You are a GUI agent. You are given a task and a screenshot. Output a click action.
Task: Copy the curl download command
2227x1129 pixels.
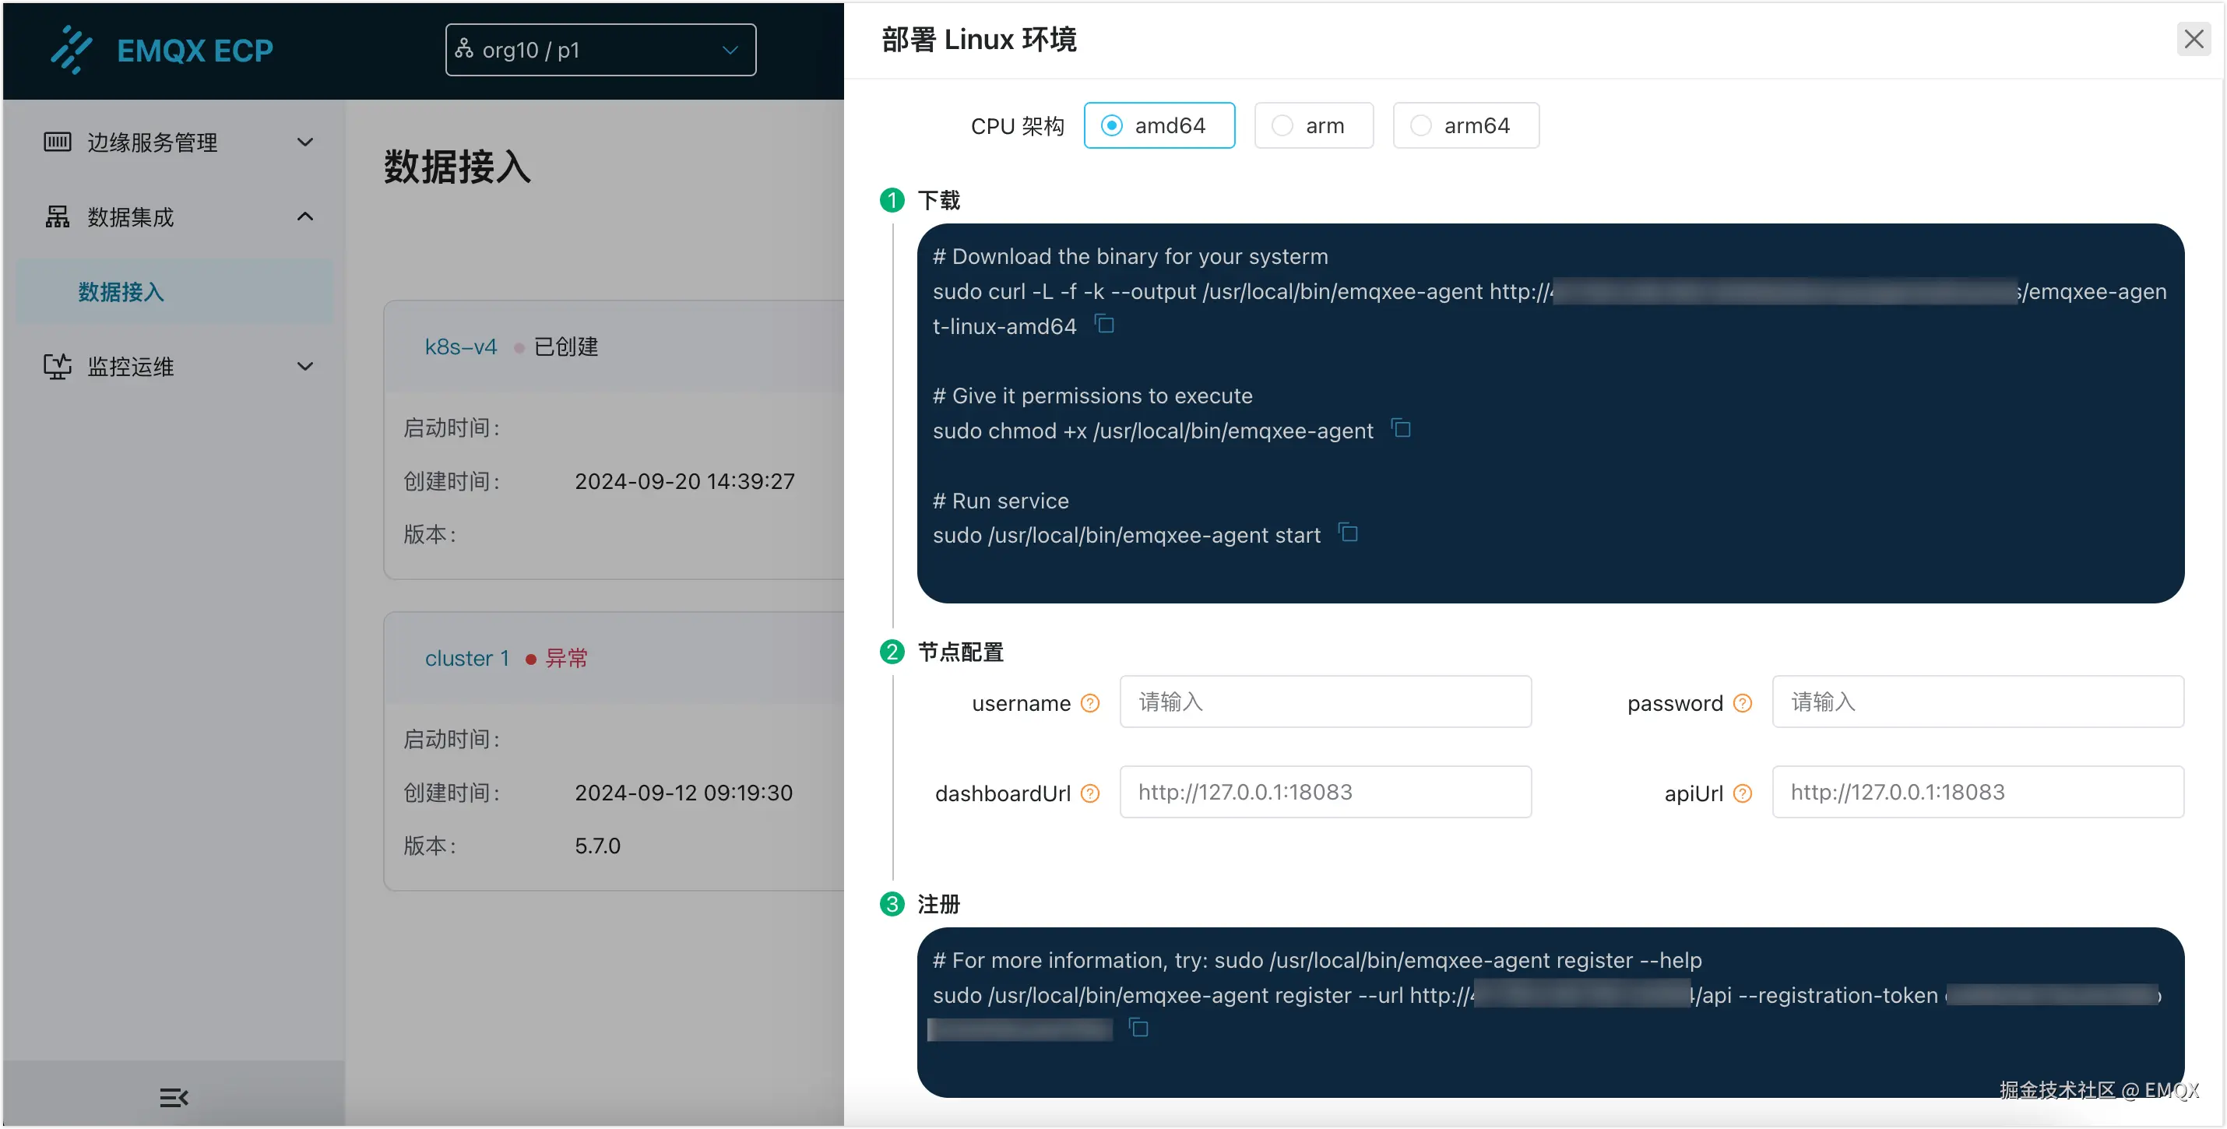click(x=1104, y=324)
